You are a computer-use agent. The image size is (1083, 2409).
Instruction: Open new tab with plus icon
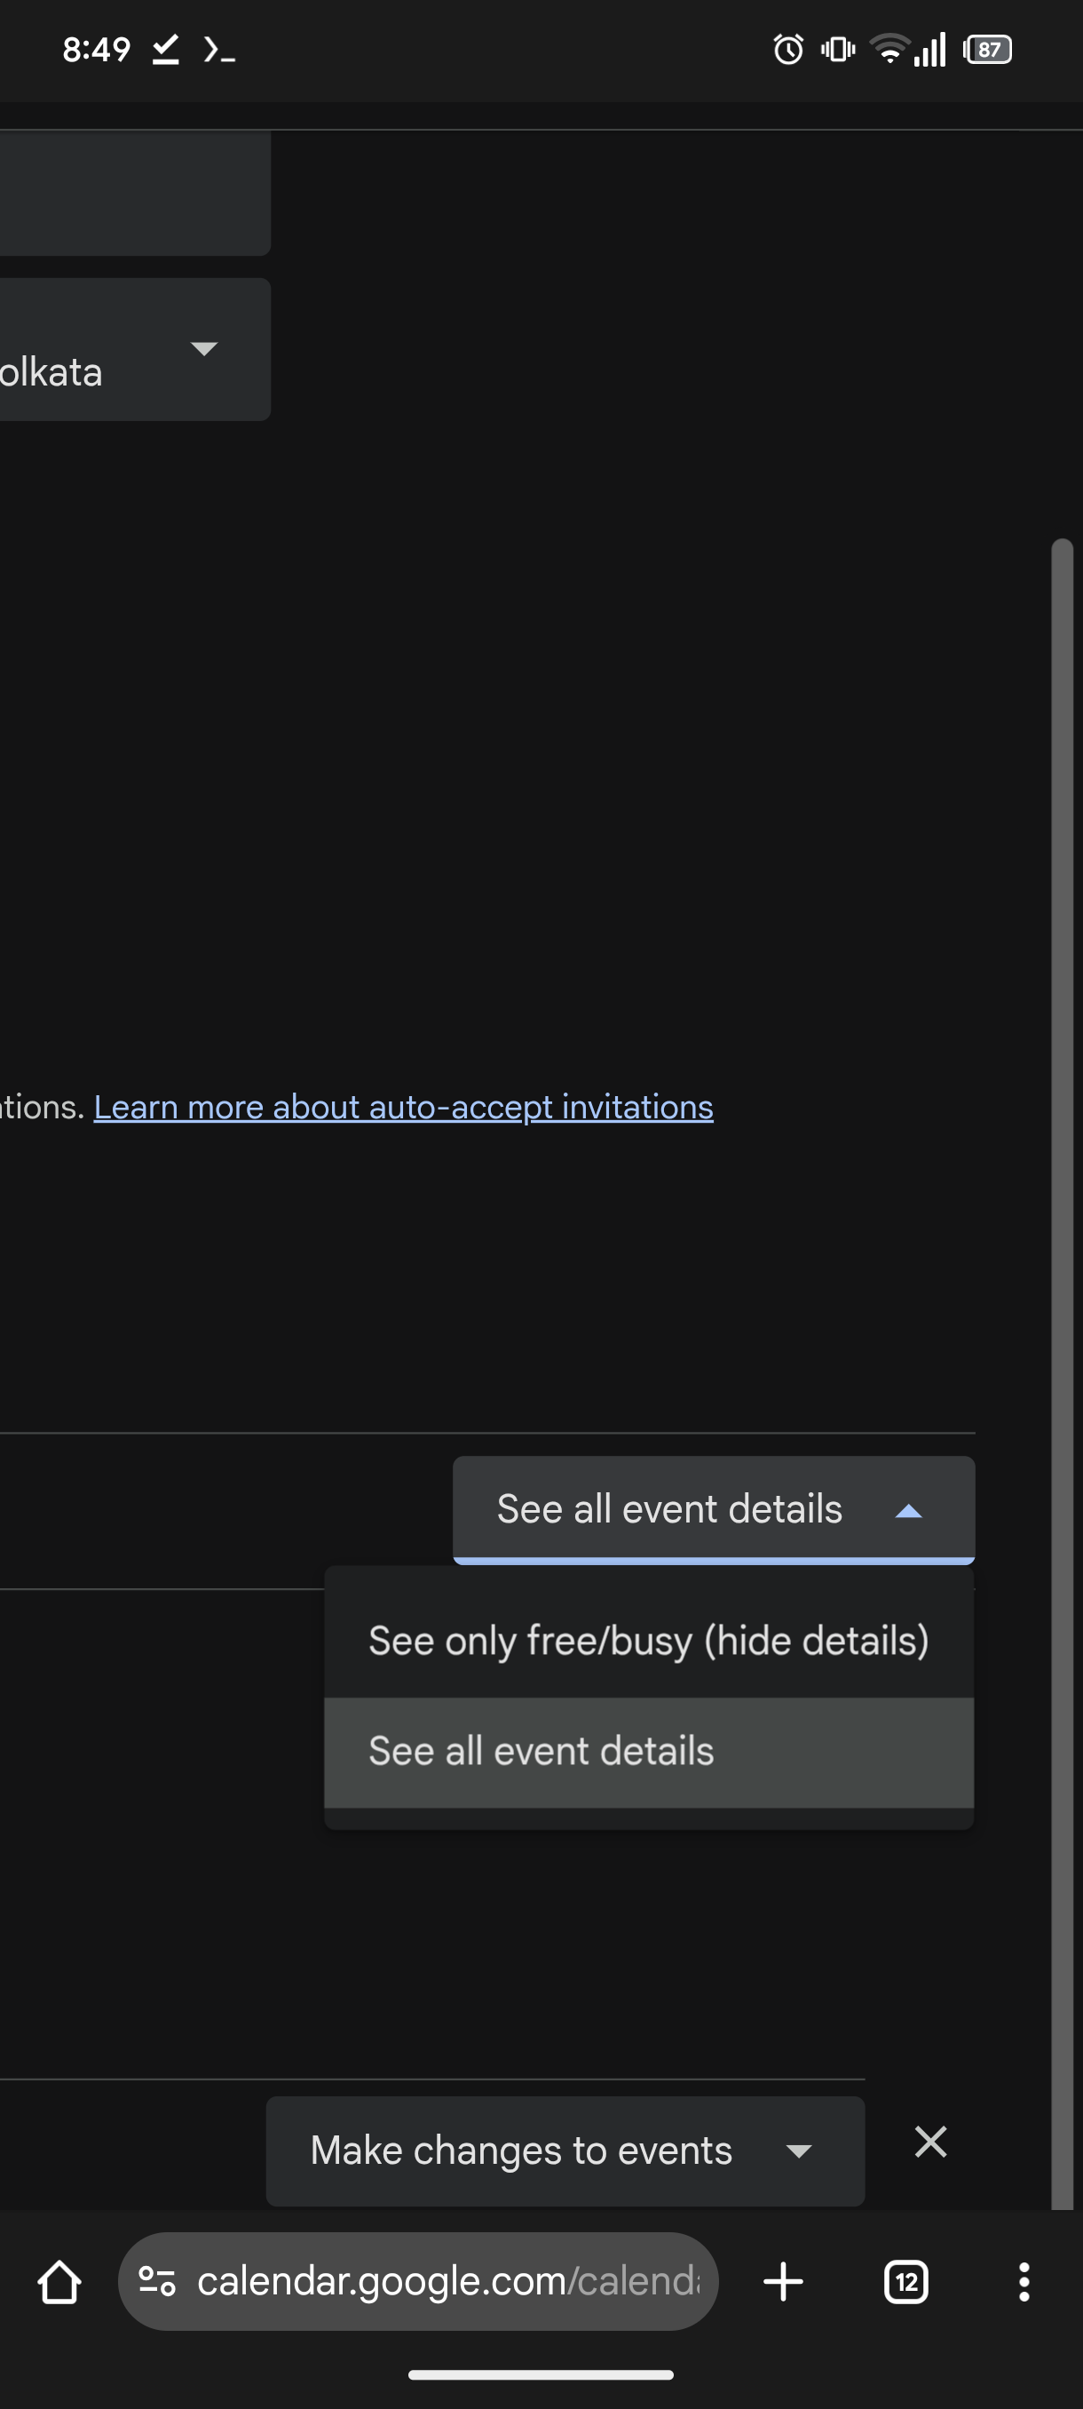(783, 2282)
